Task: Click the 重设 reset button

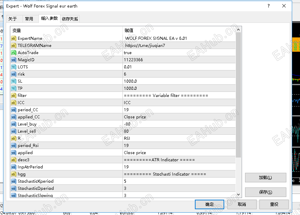Action: [x=274, y=204]
